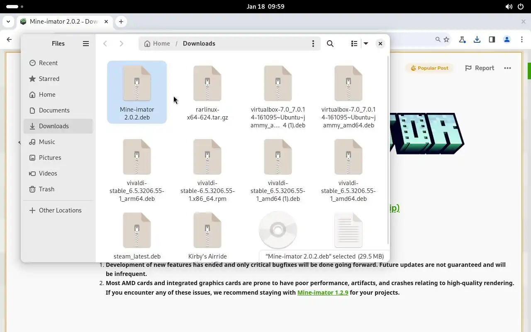The image size is (531, 332).
Task: Select the Kirby's Airride file
Action: [207, 235]
